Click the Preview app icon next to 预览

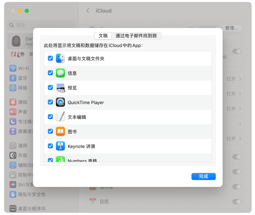tap(60, 88)
